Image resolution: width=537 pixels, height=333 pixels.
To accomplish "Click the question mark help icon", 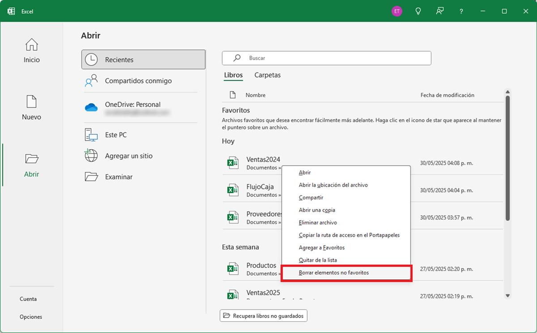I will [x=461, y=11].
